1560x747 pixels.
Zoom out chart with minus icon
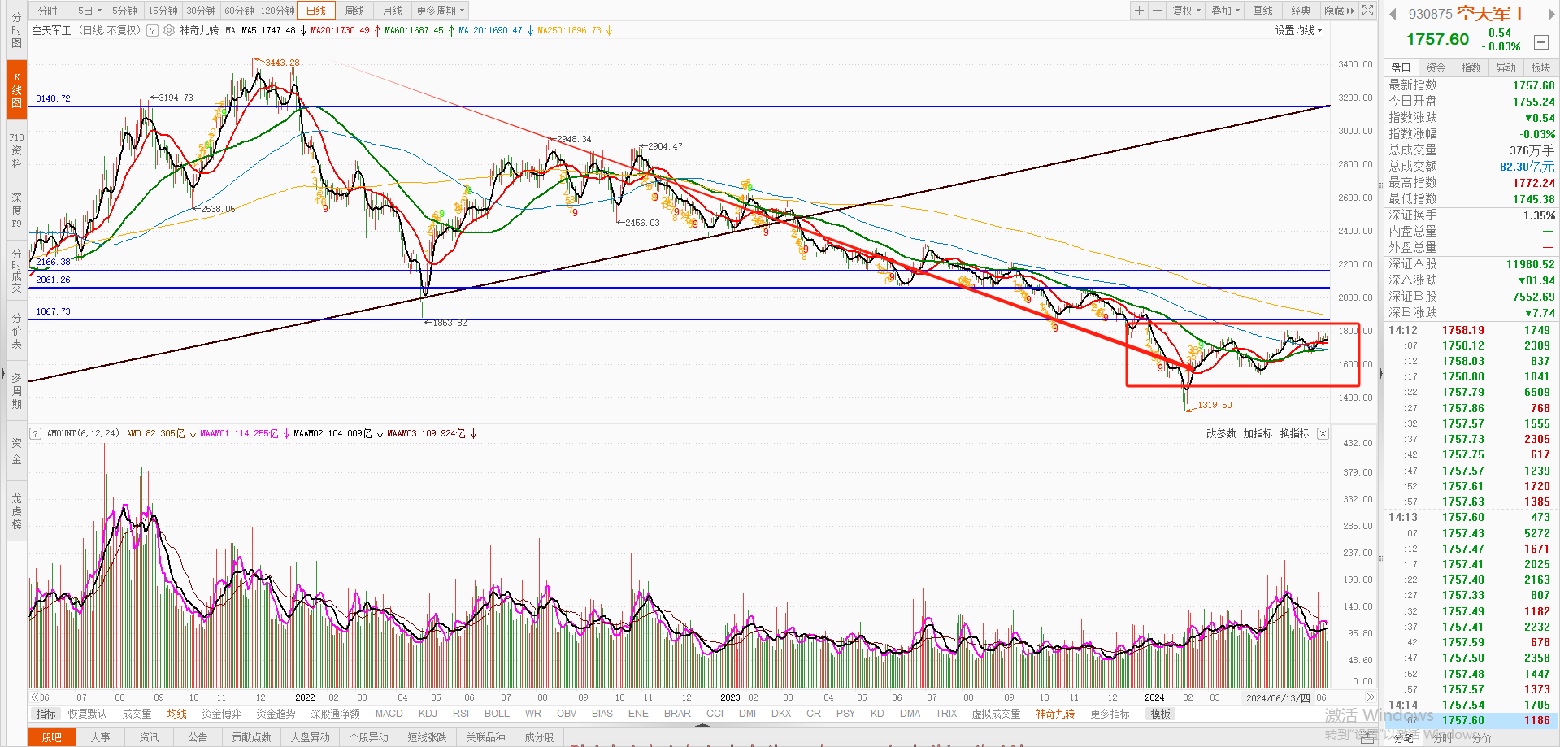coord(1157,11)
